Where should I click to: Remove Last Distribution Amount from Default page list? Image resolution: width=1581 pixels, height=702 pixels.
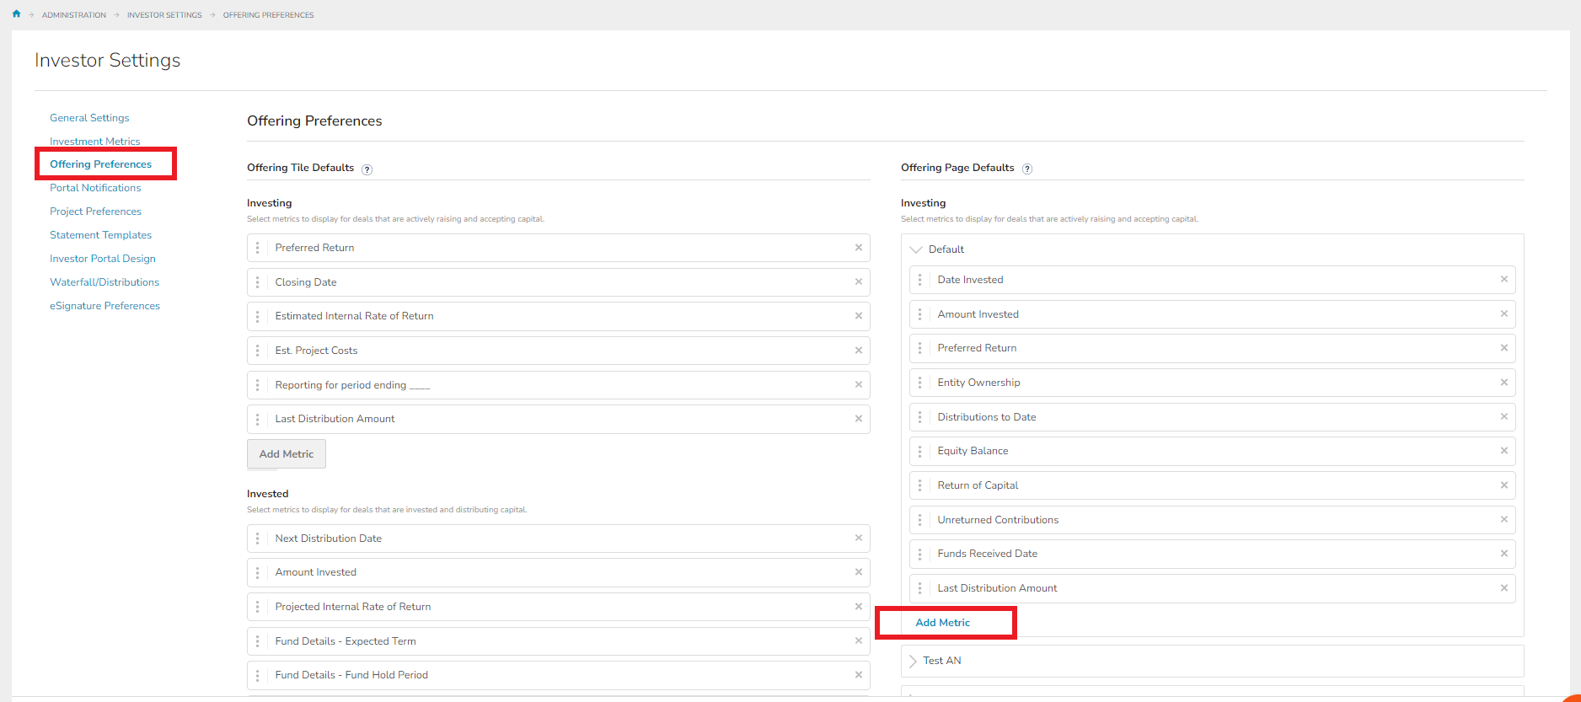coord(1504,588)
